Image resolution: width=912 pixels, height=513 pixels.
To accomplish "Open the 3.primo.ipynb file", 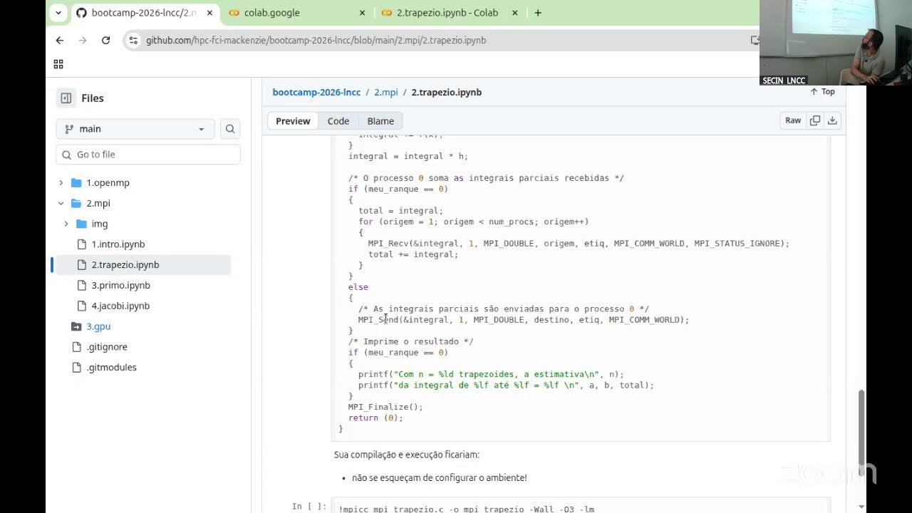I will pos(120,286).
